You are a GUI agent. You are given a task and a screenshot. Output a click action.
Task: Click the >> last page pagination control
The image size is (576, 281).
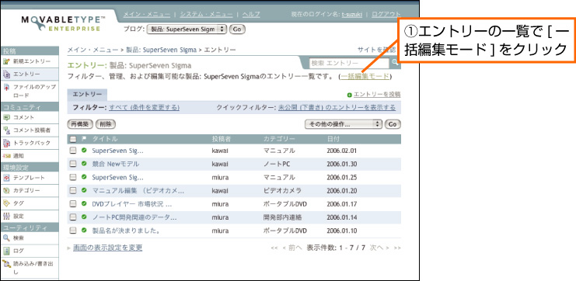pyautogui.click(x=397, y=248)
